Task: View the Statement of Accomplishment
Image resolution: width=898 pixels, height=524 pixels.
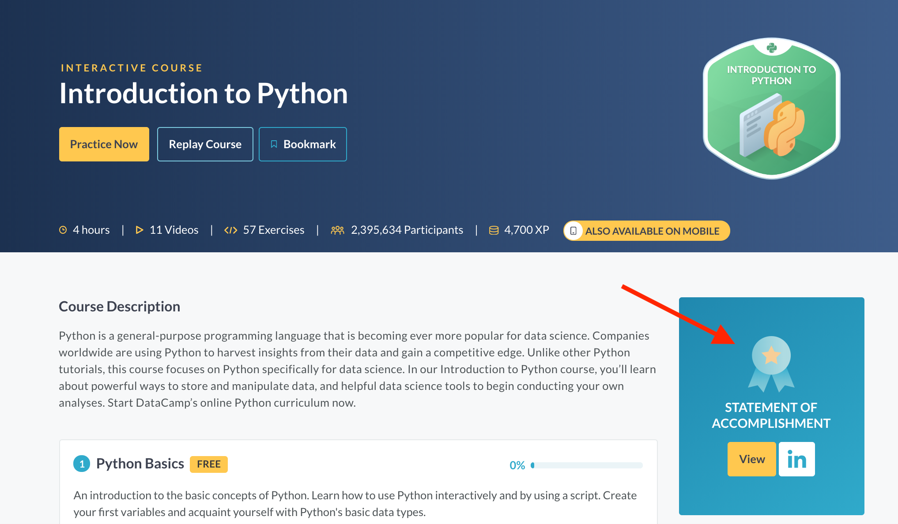Action: click(x=751, y=459)
